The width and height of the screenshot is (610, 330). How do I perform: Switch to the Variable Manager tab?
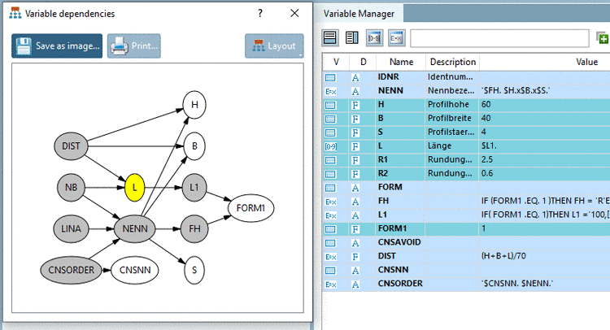click(x=359, y=14)
